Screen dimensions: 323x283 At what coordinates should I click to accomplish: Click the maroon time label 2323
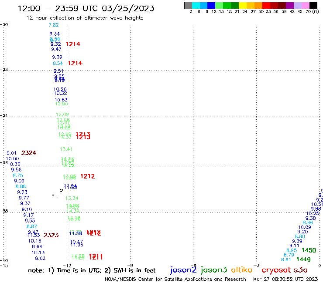pyautogui.click(x=51, y=235)
